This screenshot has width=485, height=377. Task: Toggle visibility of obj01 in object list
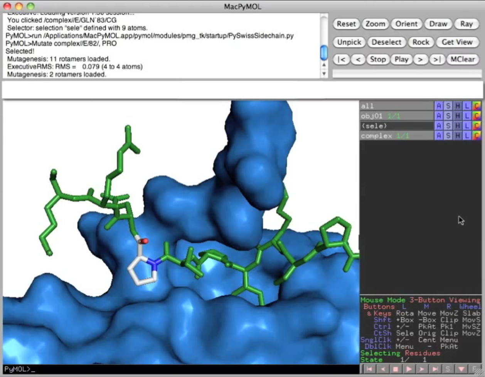[x=397, y=116]
